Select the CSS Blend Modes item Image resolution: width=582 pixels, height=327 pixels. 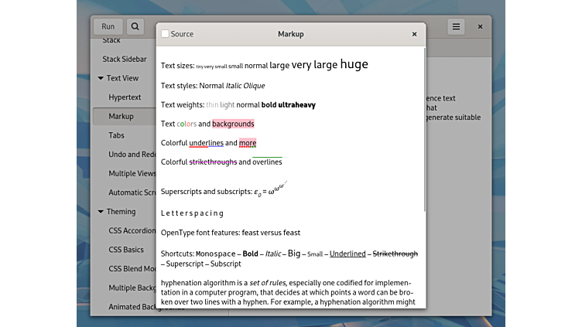(x=132, y=269)
